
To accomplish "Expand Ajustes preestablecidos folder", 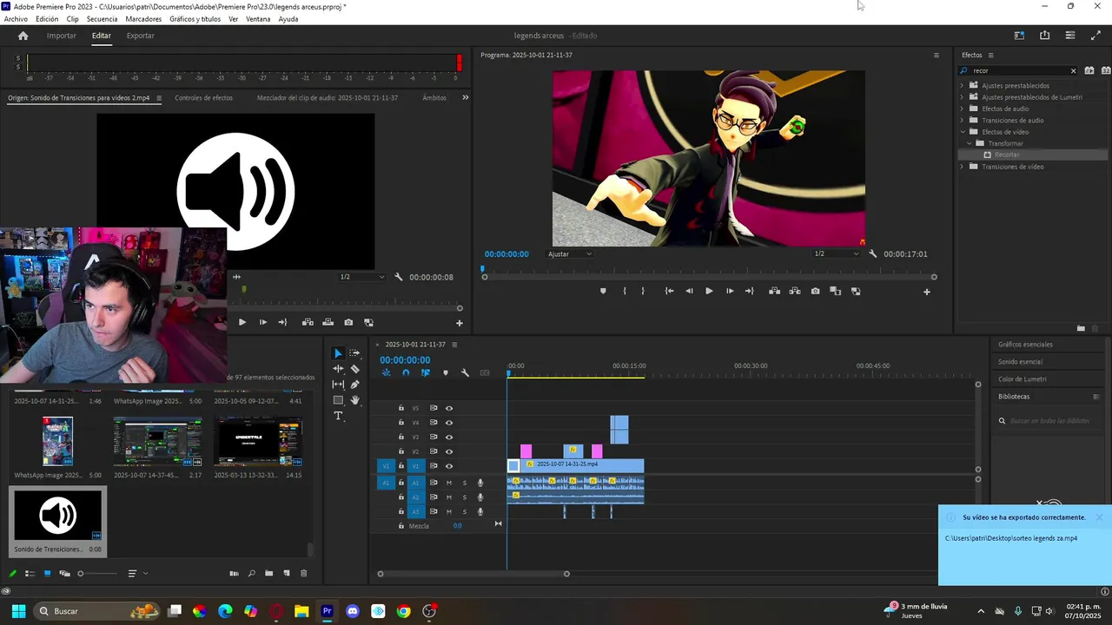I will (962, 86).
